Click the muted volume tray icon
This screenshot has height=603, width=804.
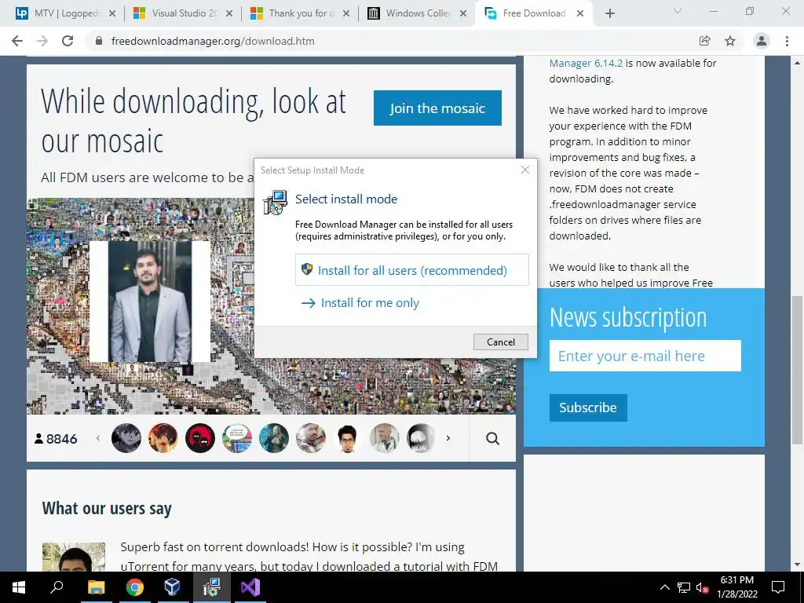pyautogui.click(x=702, y=587)
